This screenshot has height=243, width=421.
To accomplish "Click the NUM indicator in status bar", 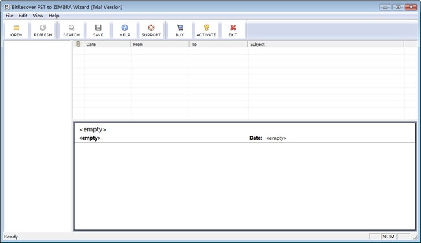I will pyautogui.click(x=388, y=237).
